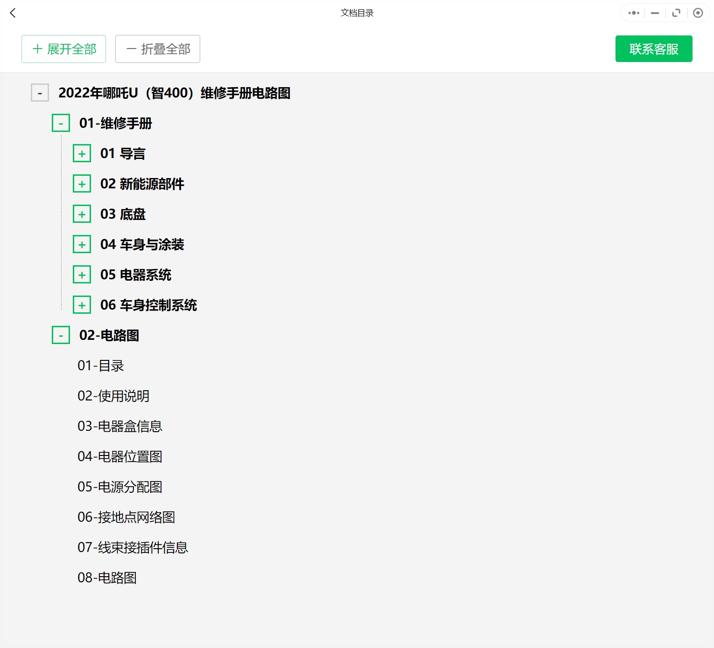
Task: Click the 联系客服 button
Action: click(653, 48)
